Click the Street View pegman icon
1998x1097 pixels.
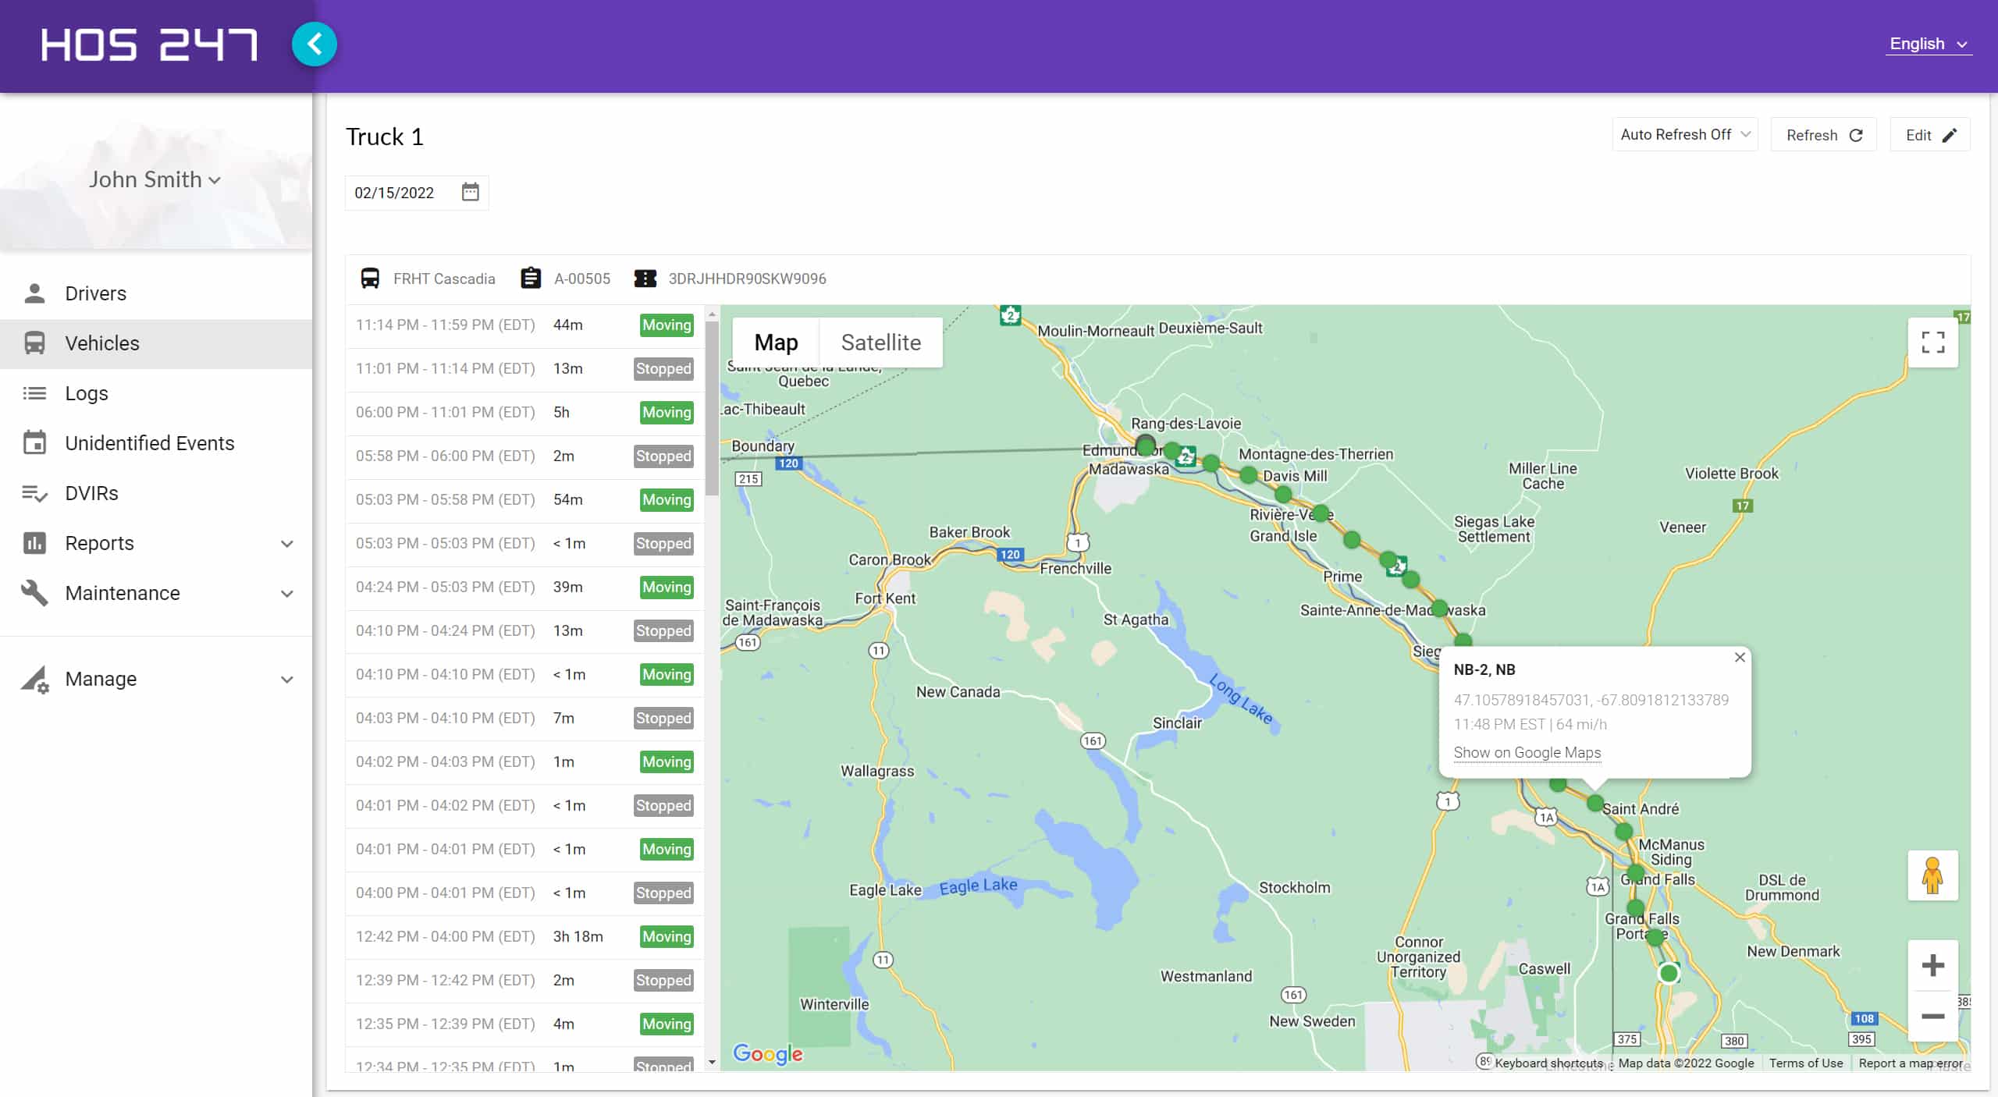coord(1932,875)
